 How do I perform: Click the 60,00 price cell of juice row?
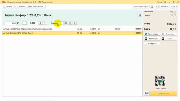(79, 29)
